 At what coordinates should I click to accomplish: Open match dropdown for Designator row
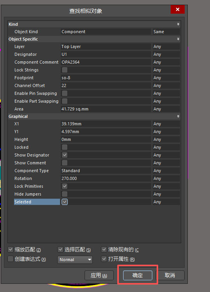click(166, 54)
